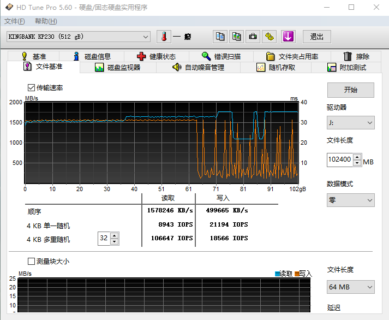This screenshot has width=389, height=320.
Task: Open the 磁盘监视器 tab
Action: click(117, 68)
